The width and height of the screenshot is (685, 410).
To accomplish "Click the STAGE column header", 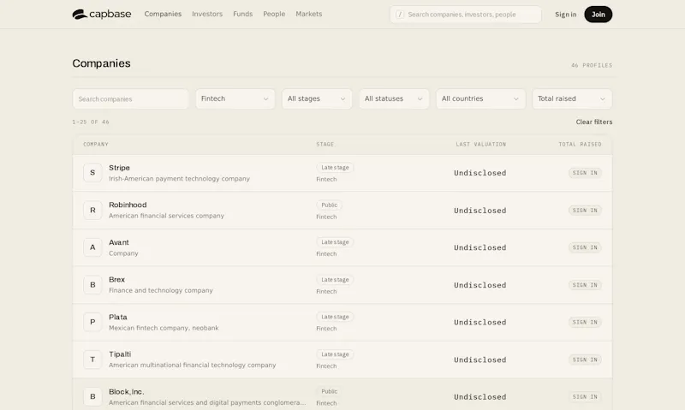I will pyautogui.click(x=325, y=144).
